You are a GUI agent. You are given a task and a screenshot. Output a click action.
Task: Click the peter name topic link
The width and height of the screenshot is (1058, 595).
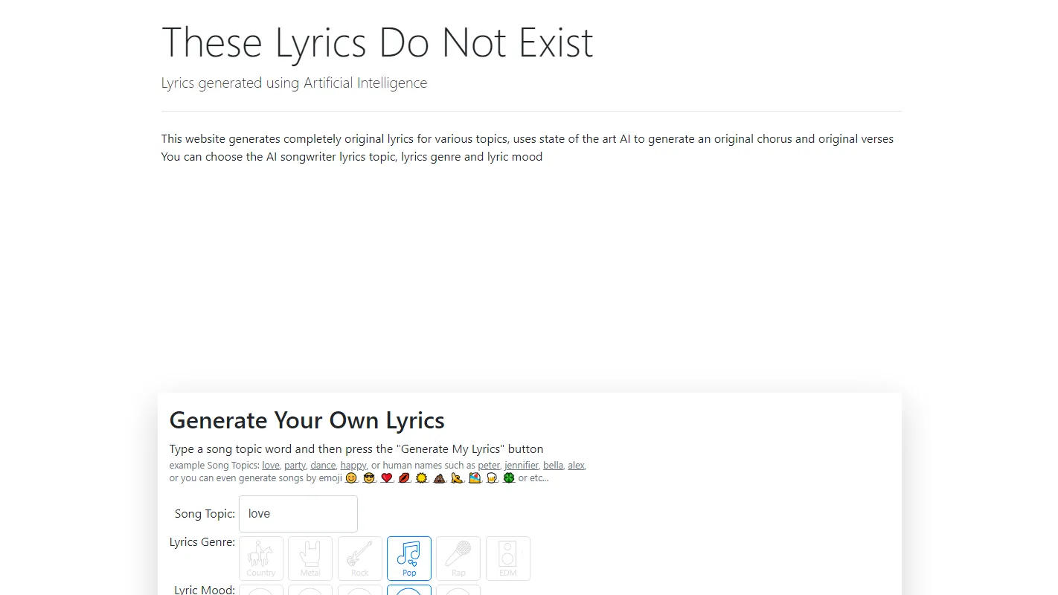(x=489, y=465)
